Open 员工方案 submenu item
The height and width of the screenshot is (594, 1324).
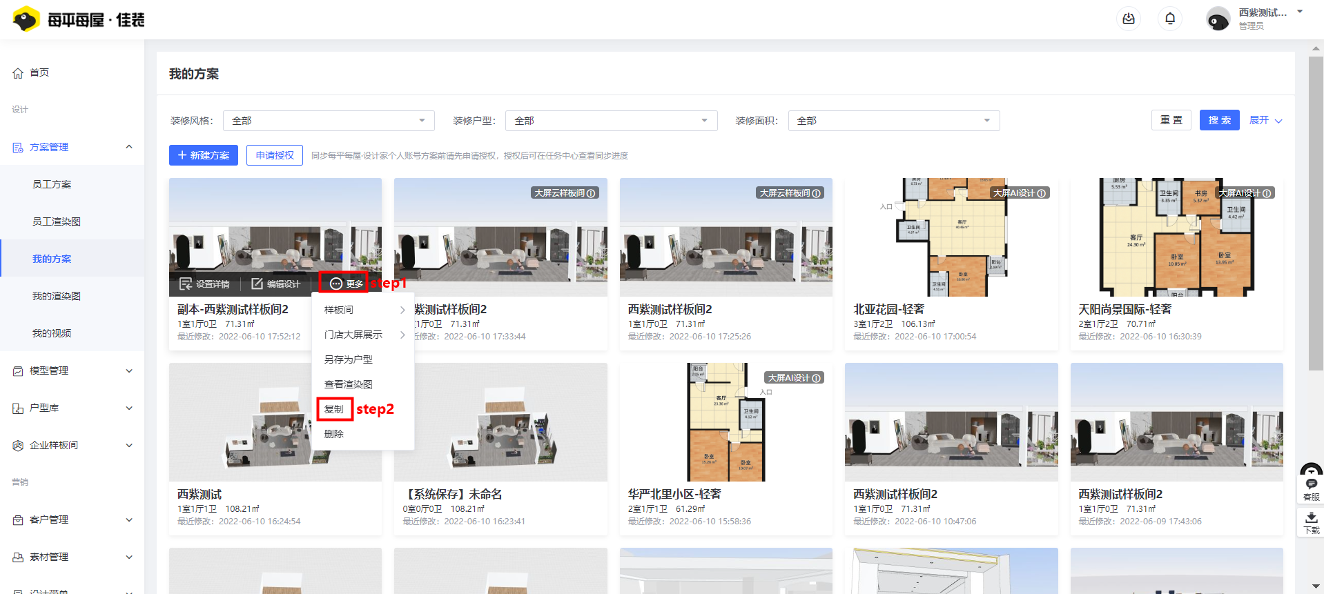pos(52,184)
